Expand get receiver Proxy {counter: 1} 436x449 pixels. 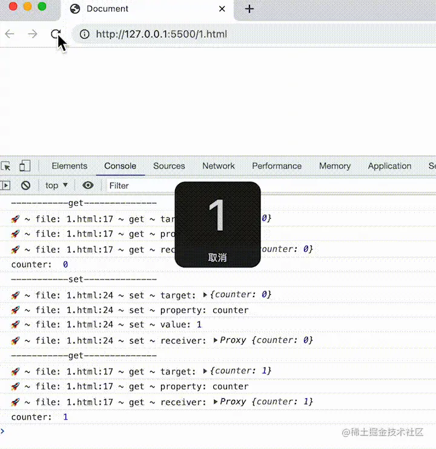click(216, 402)
